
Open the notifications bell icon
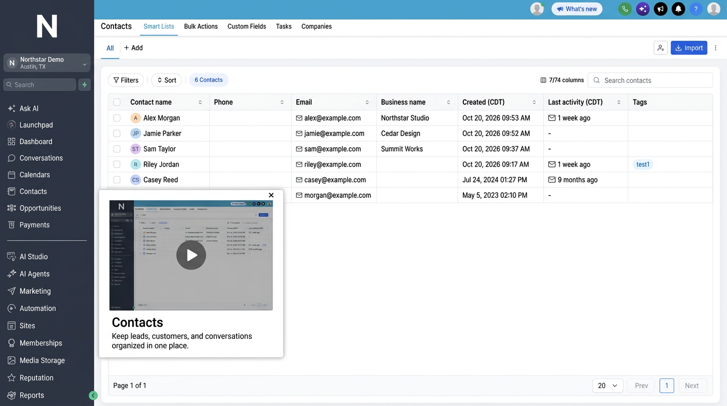[x=678, y=9]
